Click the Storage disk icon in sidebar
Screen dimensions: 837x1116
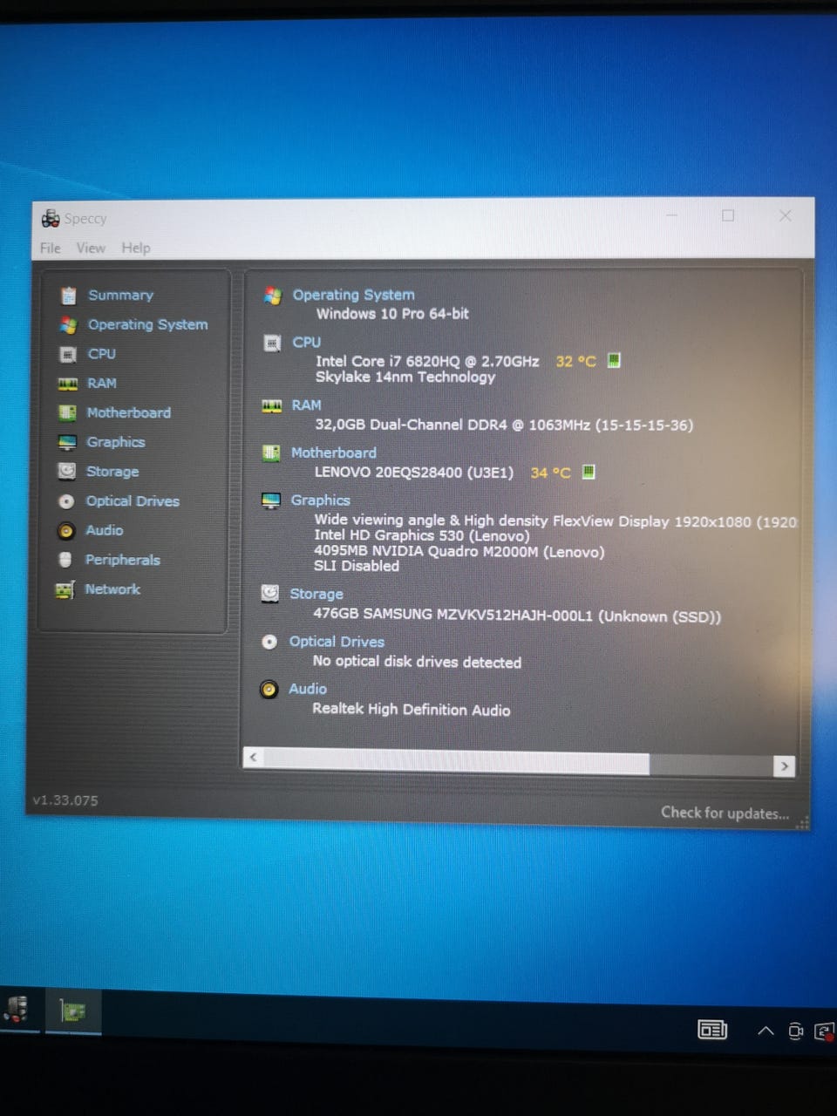[66, 472]
